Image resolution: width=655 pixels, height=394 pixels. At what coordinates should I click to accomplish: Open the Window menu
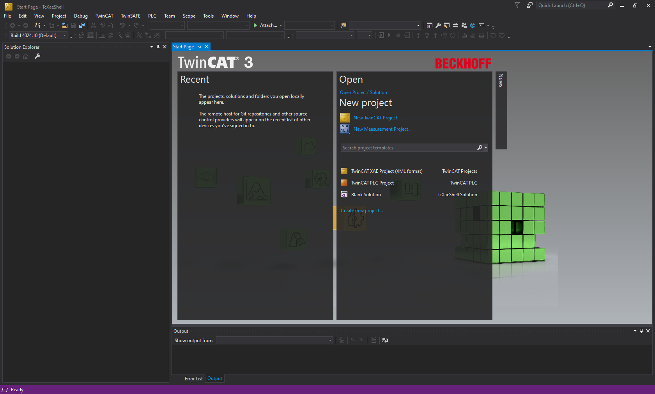click(x=230, y=16)
